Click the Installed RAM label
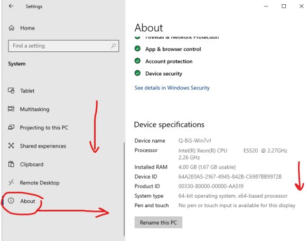Viewport: 308px width, 241px height. pos(151,167)
